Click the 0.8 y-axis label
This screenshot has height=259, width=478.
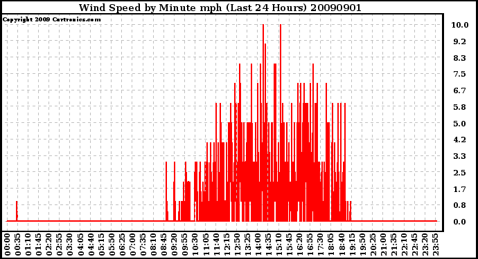point(459,206)
